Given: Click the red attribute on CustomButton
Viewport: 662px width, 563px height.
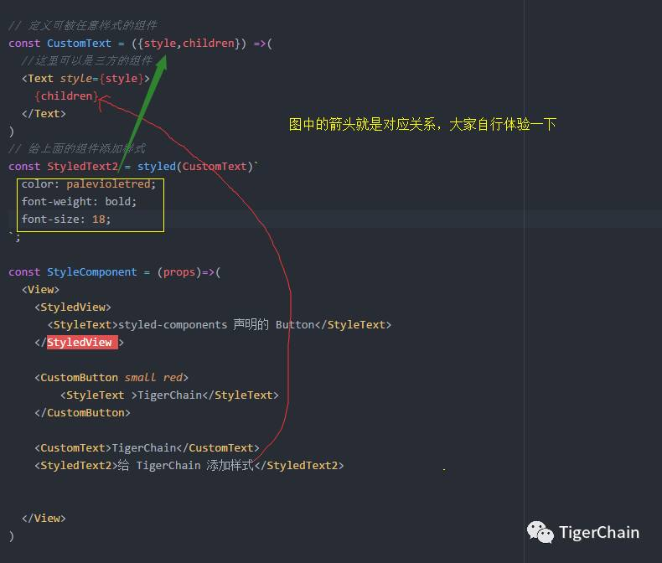Looking at the screenshot, I should point(173,378).
